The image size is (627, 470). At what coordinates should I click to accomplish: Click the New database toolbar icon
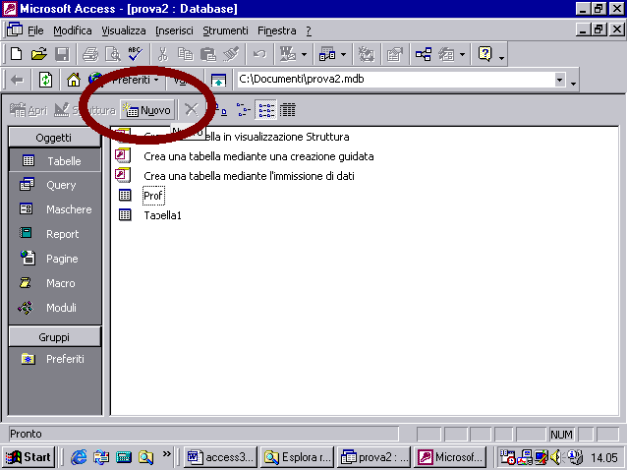coord(17,54)
